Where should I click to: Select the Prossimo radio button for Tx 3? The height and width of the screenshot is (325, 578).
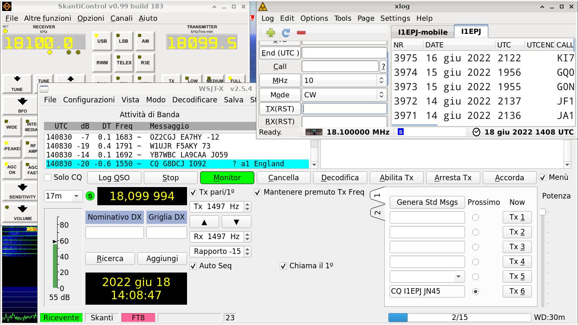[476, 247]
